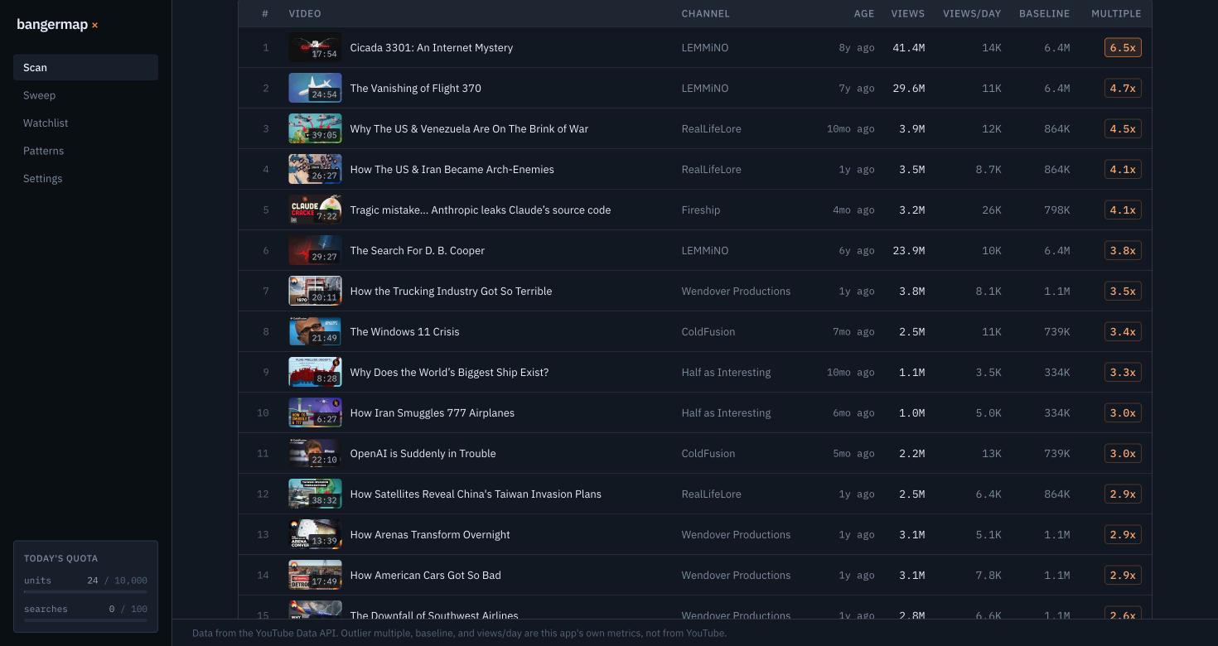
Task: Click title 'The Search For D. B. Cooper'
Action: 418,250
